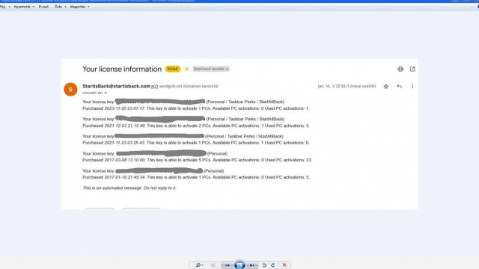This screenshot has width=479, height=269.
Task: Open the Fájl menu
Action: click(x=5, y=7)
